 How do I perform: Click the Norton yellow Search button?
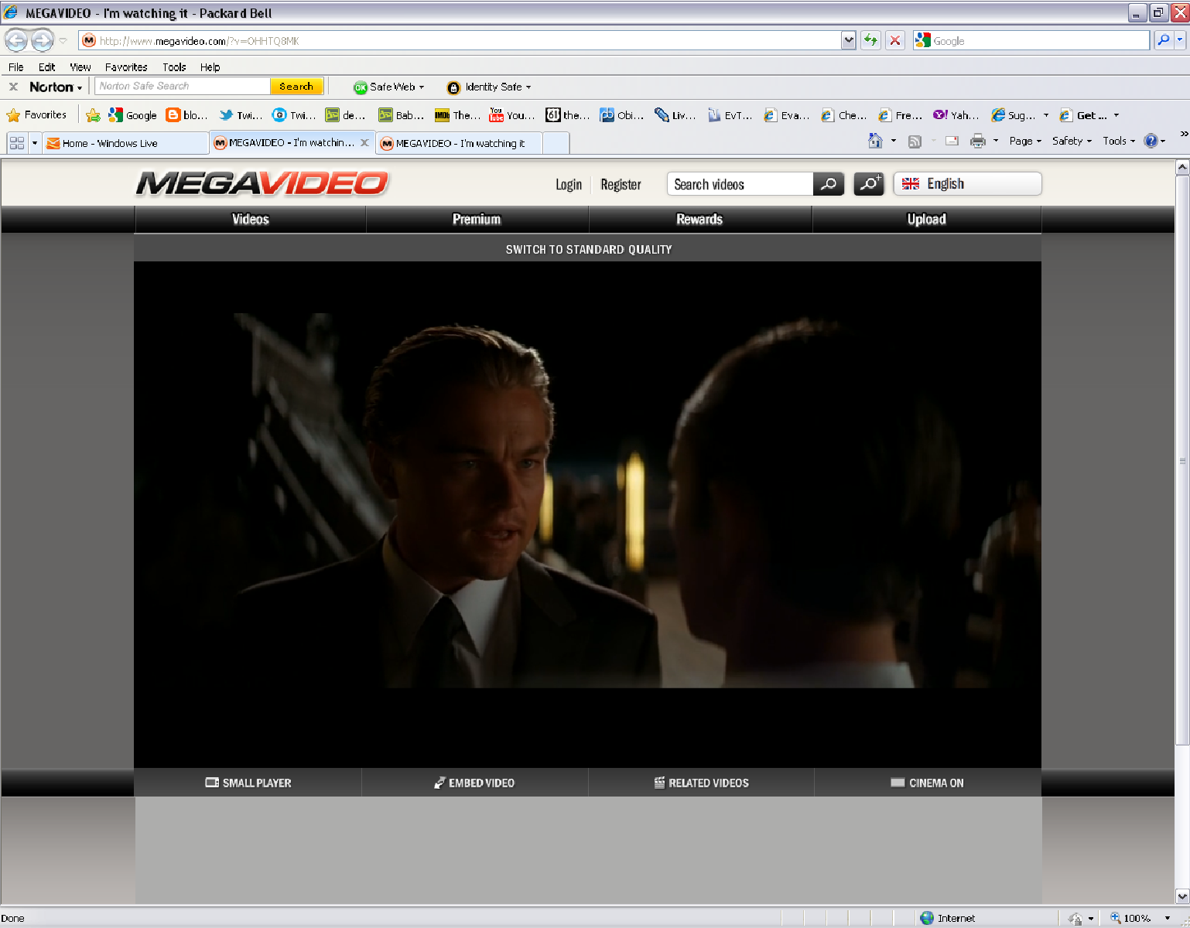point(296,86)
